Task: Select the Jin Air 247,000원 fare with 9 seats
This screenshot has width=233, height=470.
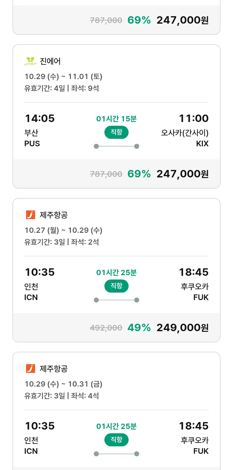Action: 182,174
